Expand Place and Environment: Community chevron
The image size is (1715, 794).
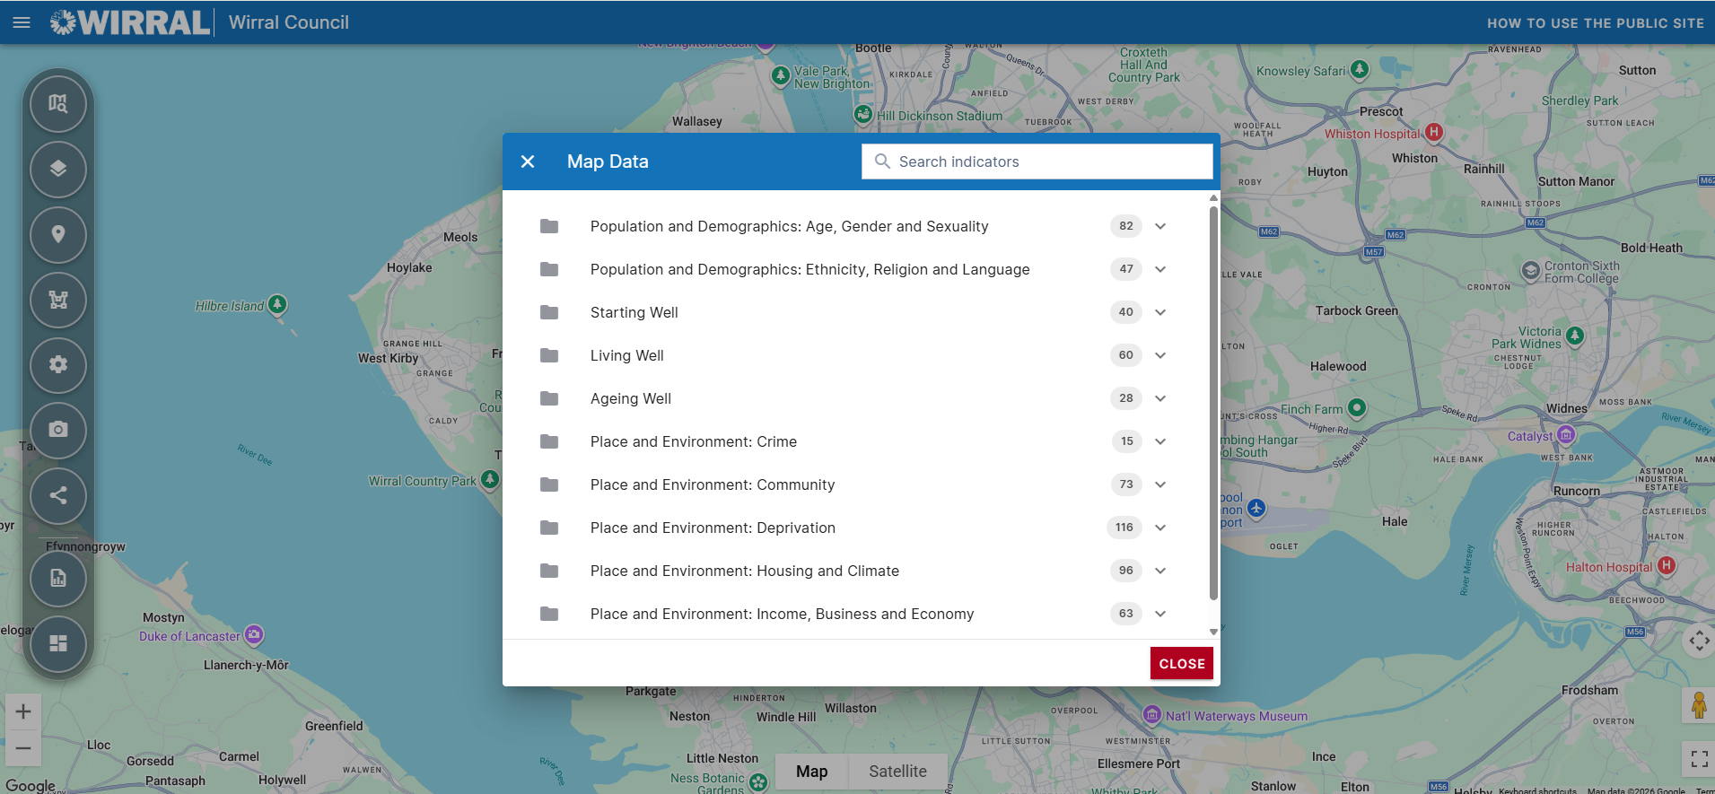(x=1160, y=484)
